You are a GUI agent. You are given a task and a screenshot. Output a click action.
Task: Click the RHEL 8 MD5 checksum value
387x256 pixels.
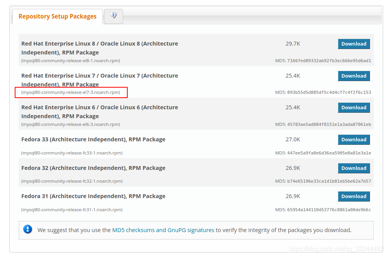coord(329,61)
